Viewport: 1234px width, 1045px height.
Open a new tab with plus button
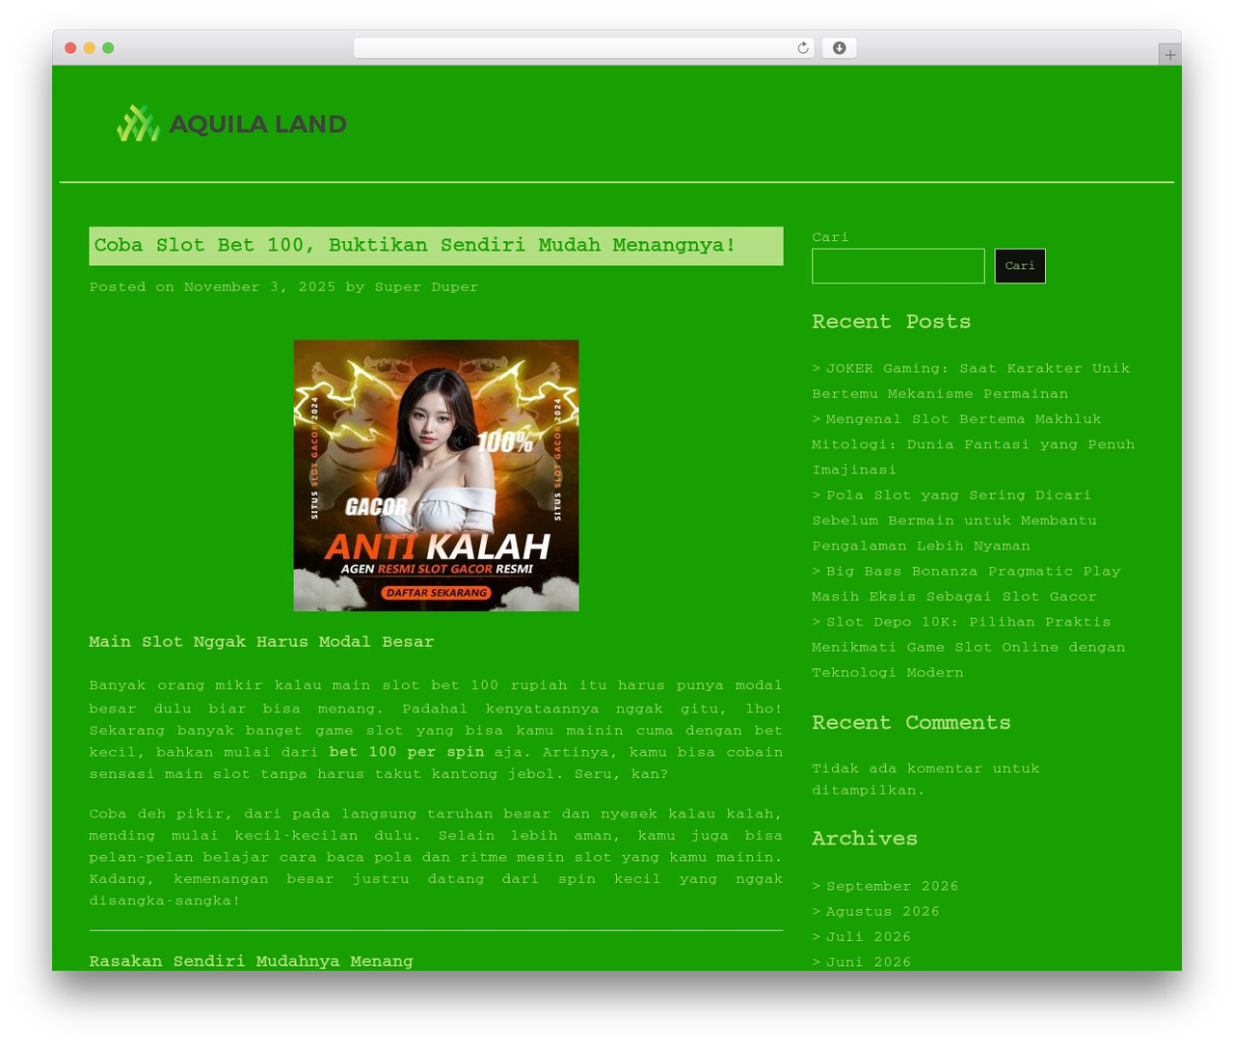point(1169,55)
